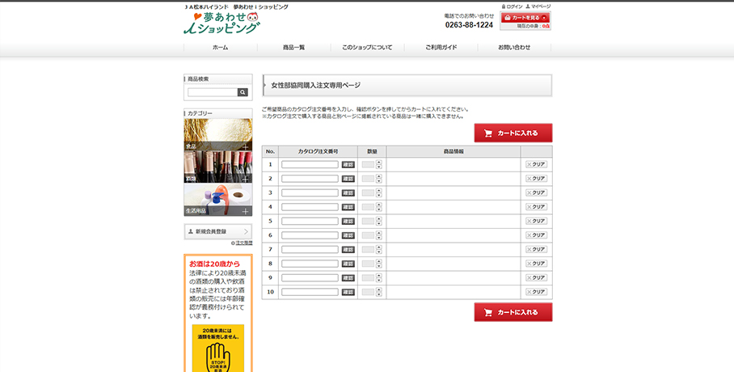Viewport: 734px width, 372px height.
Task: Open the マイページ link
Action: [x=538, y=6]
